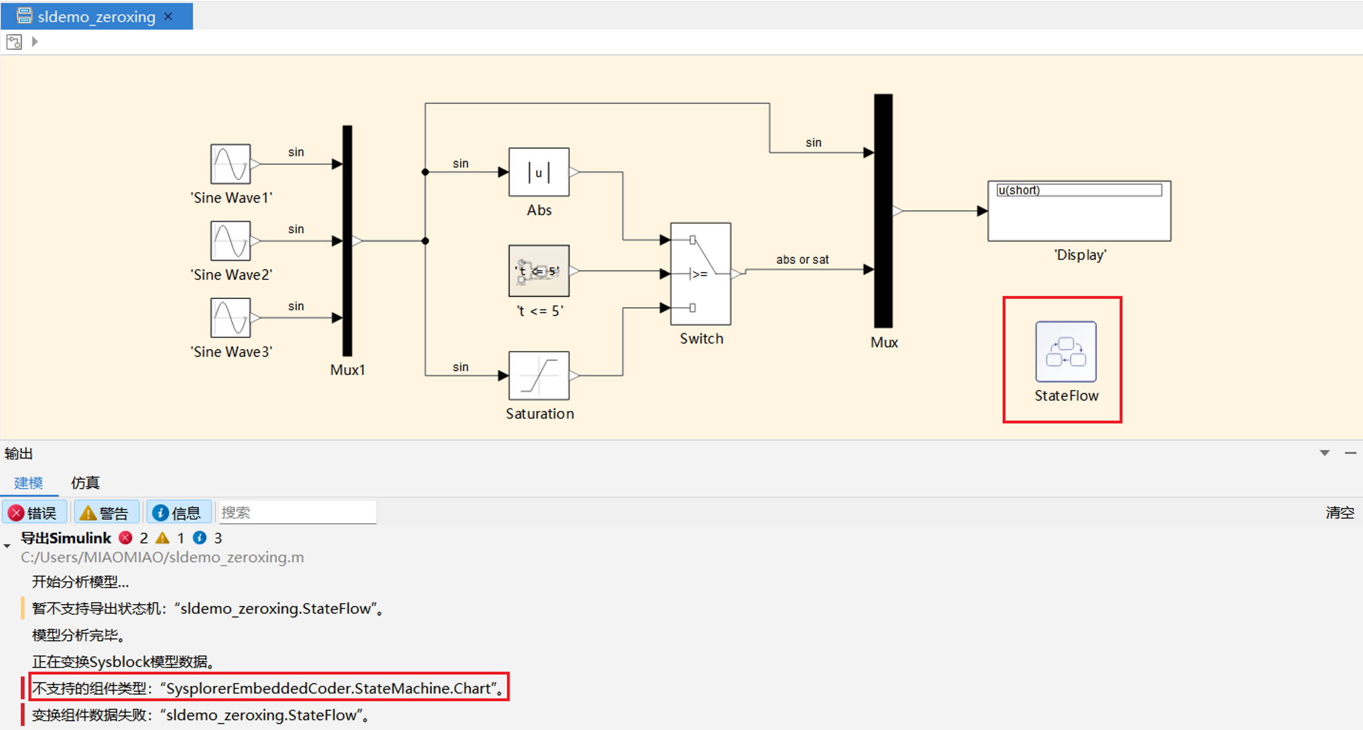1363x730 pixels.
Task: Focus the 搜索 search field
Action: [x=297, y=513]
